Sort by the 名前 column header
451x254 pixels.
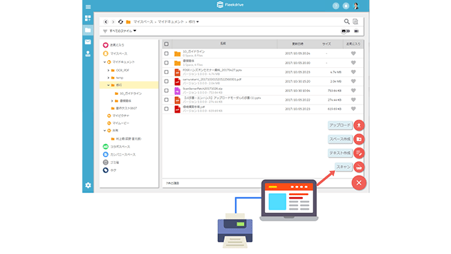223,44
